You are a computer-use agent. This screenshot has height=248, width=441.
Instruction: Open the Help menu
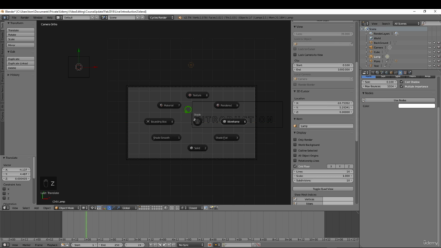tap(50, 17)
